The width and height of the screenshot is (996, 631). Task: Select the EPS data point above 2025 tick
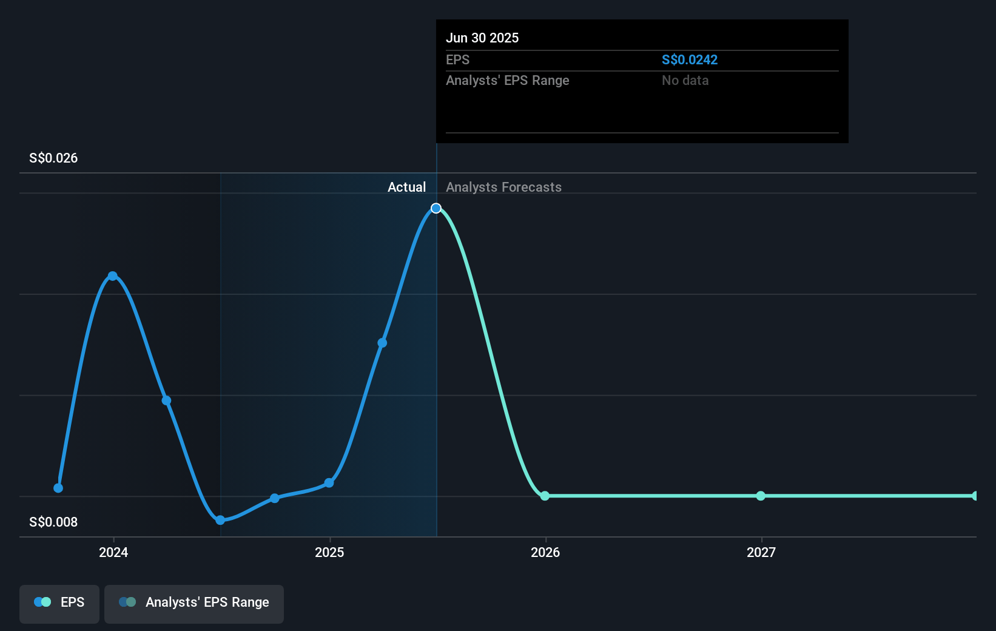329,483
